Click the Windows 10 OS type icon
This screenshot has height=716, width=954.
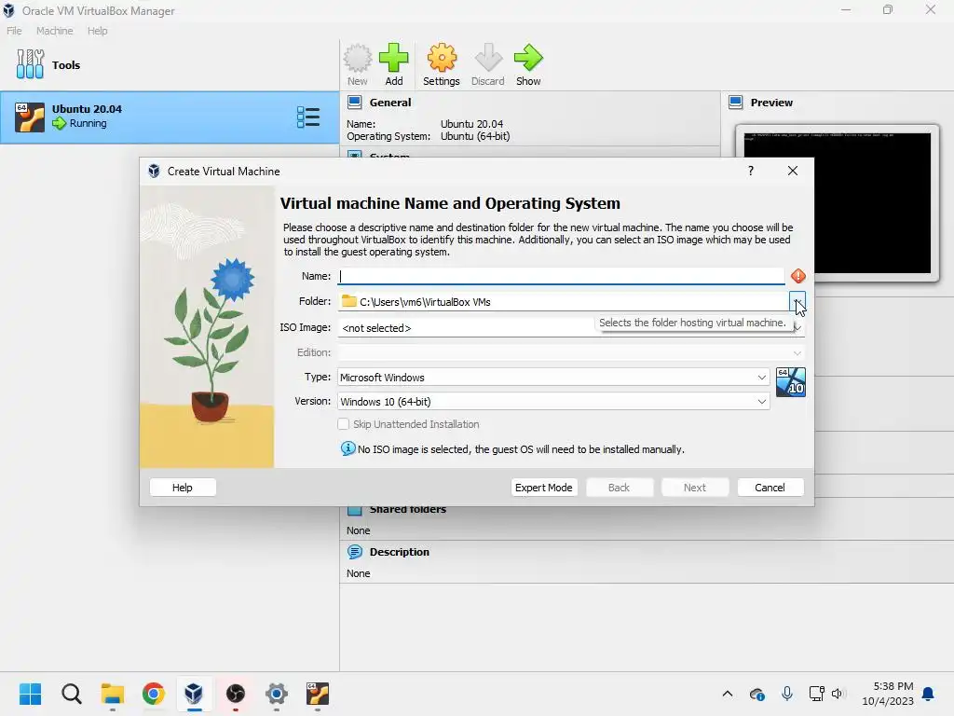click(x=790, y=381)
